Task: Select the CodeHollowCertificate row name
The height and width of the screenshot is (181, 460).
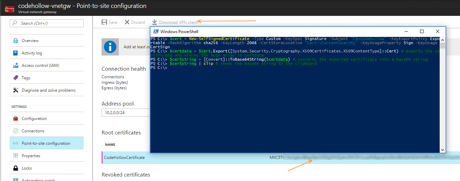Action: (124, 158)
